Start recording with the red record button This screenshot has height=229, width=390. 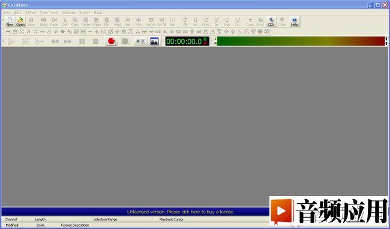pos(111,41)
